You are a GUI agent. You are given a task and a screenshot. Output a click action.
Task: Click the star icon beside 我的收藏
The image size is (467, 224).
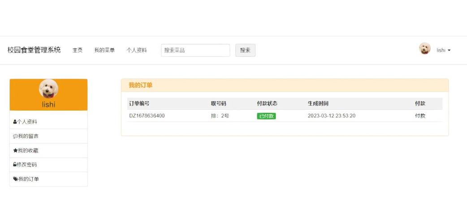pyautogui.click(x=16, y=151)
